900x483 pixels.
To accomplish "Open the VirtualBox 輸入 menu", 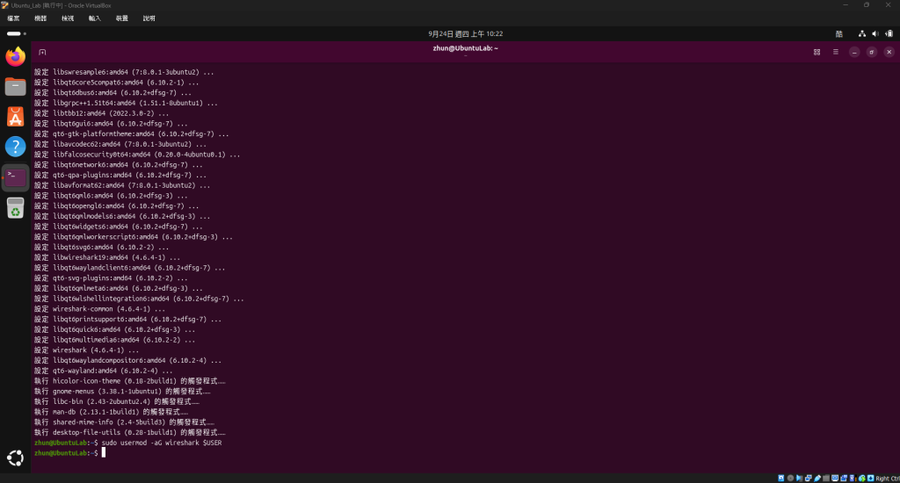I will click(95, 18).
